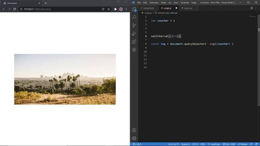Click line number 10 in the gutter
The height and width of the screenshot is (146, 260).
click(x=145, y=52)
